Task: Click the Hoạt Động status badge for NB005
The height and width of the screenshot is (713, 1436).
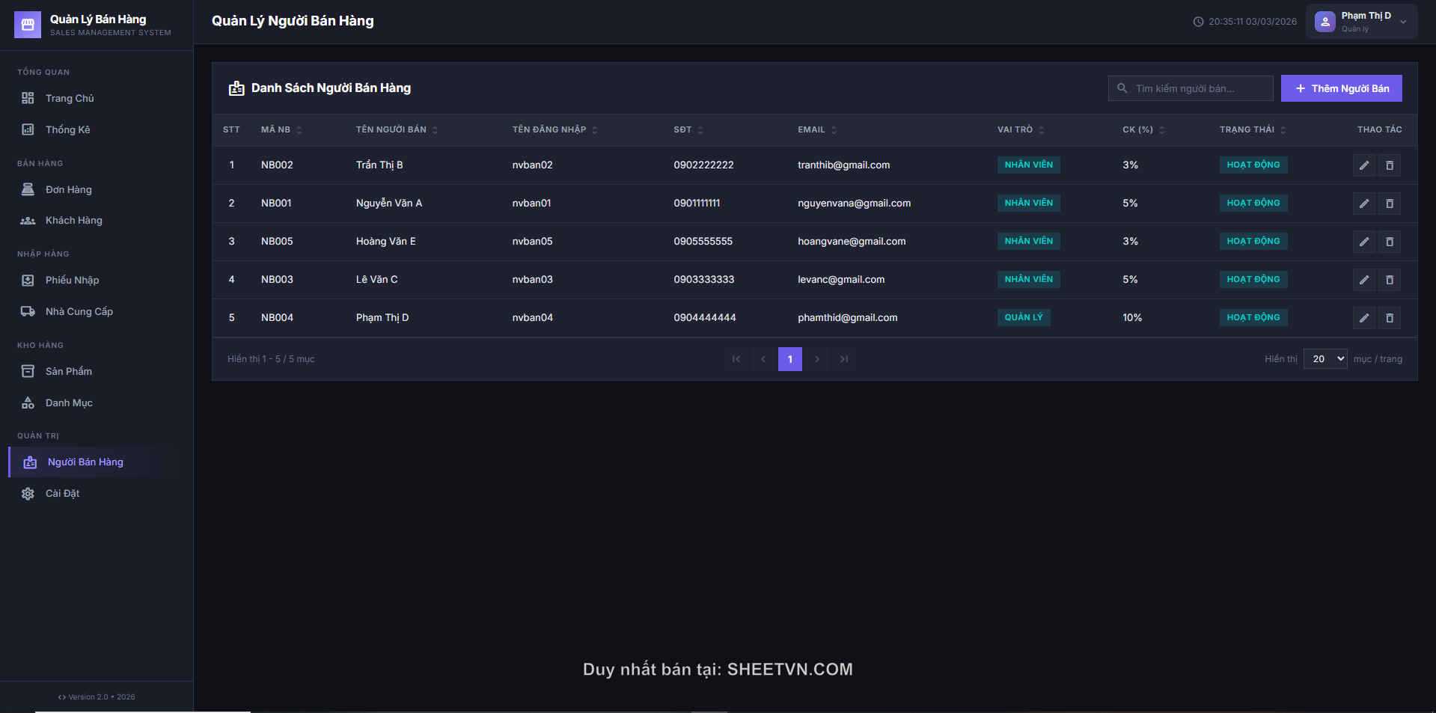Action: point(1253,242)
